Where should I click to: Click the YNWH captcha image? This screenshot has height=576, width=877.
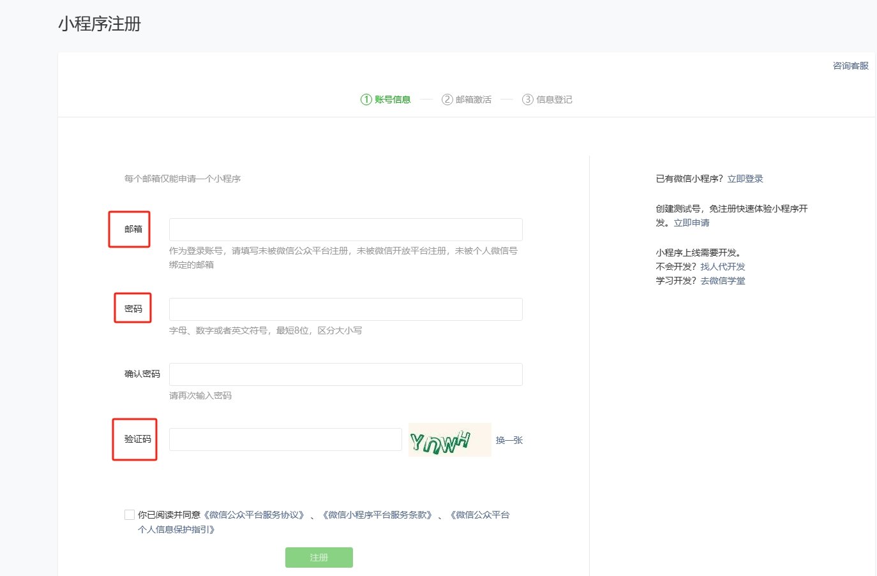click(449, 440)
